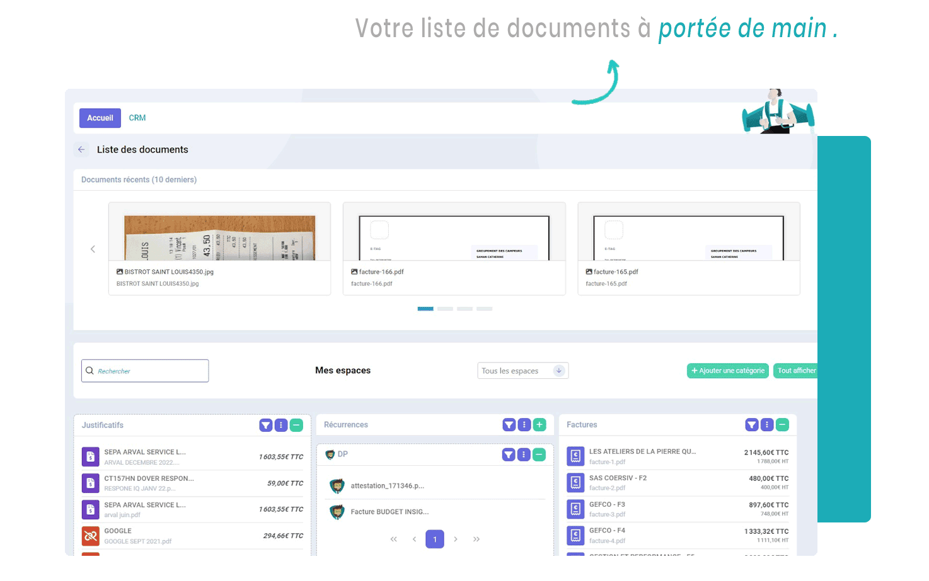The image size is (929, 581).
Task: Click the 294,66€ TTC amount
Action: point(283,536)
